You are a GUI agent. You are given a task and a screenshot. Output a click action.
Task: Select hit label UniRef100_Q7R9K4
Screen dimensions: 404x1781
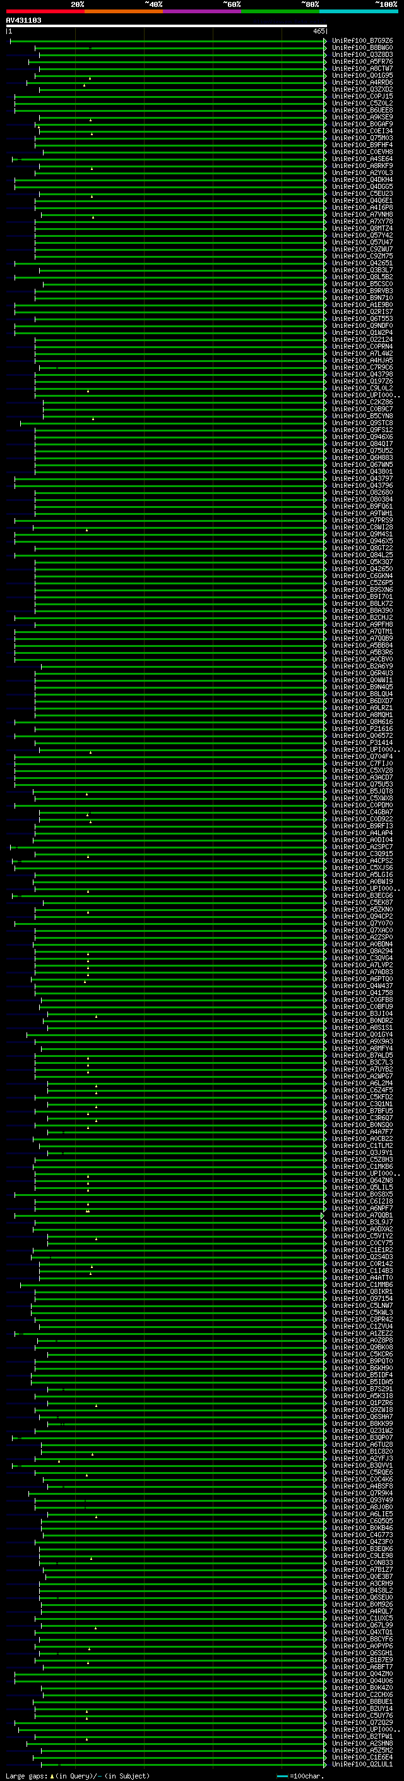tap(362, 1494)
